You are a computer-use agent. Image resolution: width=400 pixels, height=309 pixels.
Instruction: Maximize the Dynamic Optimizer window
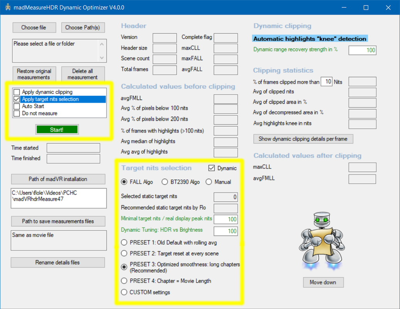tap(366, 7)
